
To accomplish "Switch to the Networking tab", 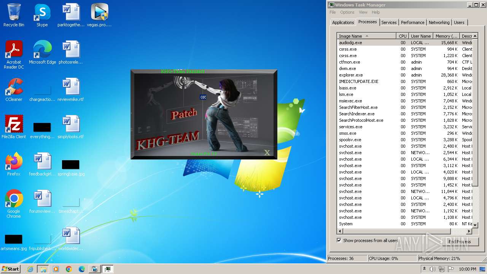I will pyautogui.click(x=439, y=22).
